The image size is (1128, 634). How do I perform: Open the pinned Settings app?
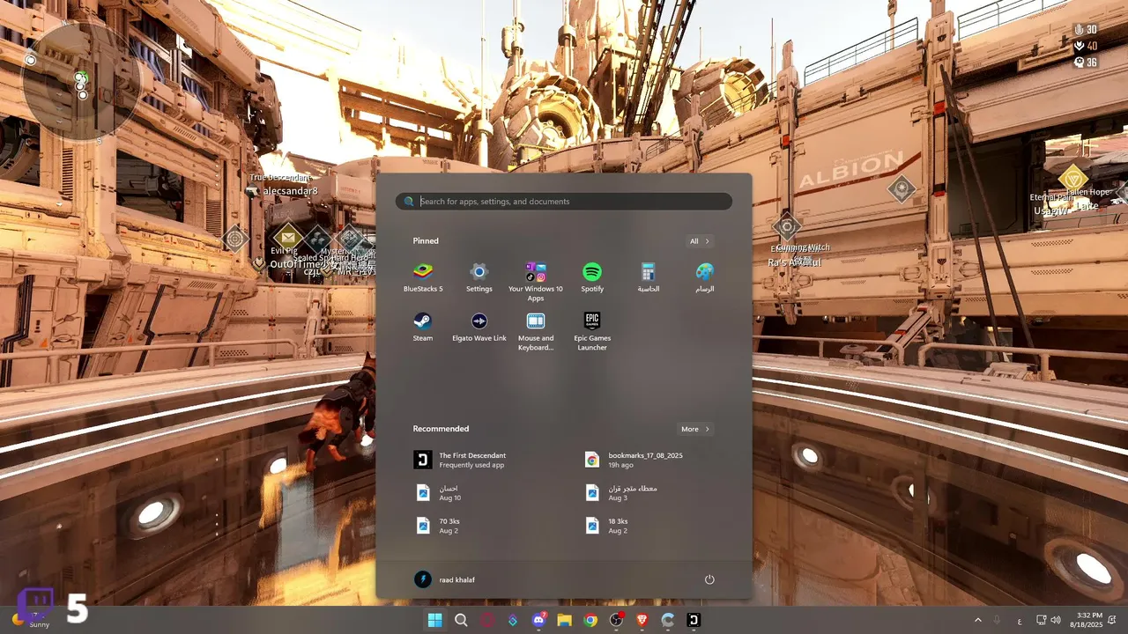(479, 276)
